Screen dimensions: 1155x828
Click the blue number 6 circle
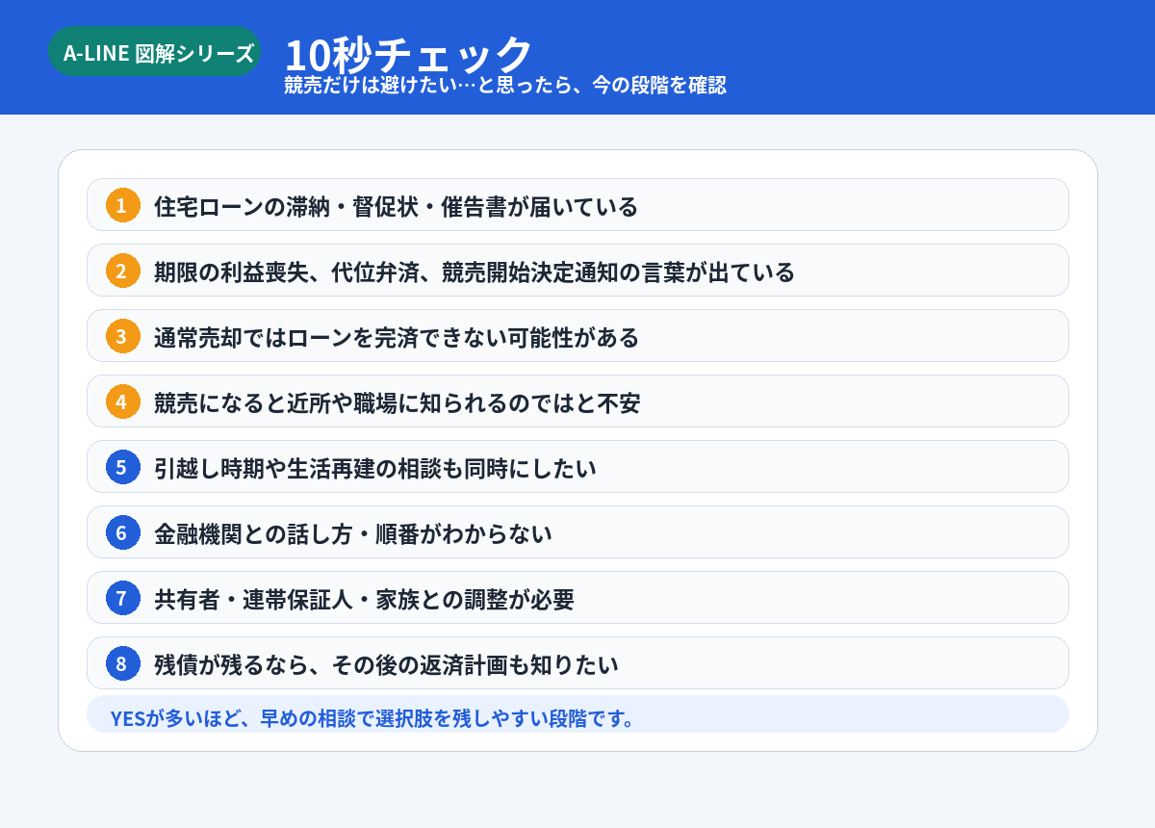coord(121,532)
